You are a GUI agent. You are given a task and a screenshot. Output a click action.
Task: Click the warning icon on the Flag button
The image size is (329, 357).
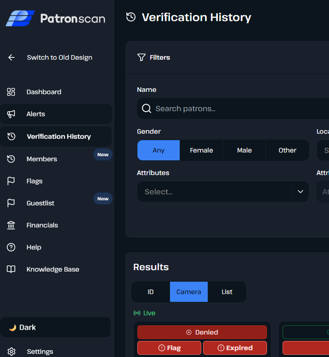[161, 348]
